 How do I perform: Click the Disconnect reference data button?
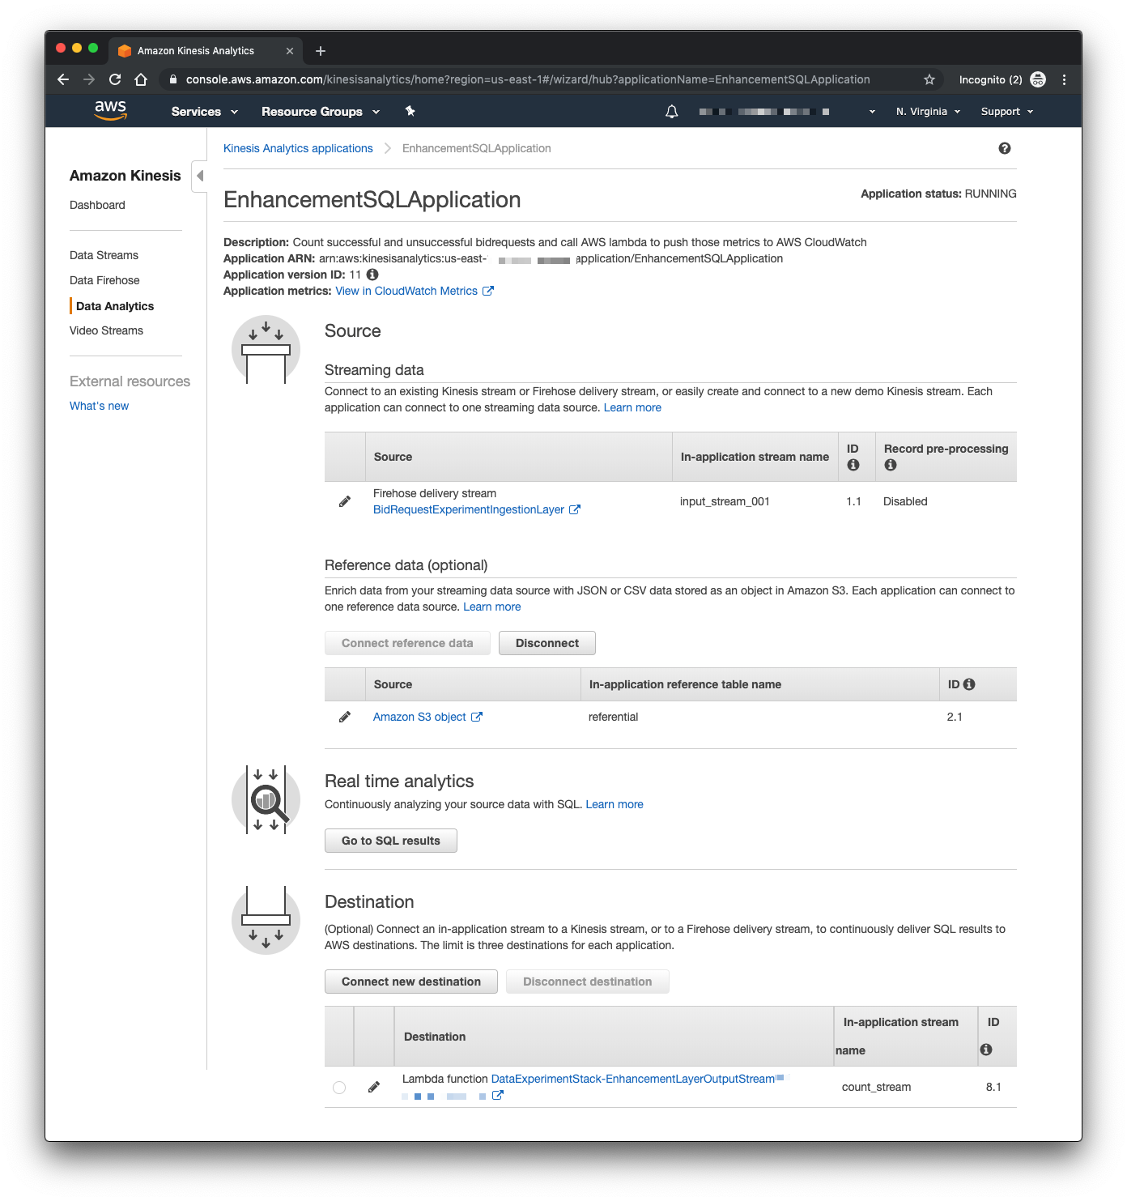(547, 643)
